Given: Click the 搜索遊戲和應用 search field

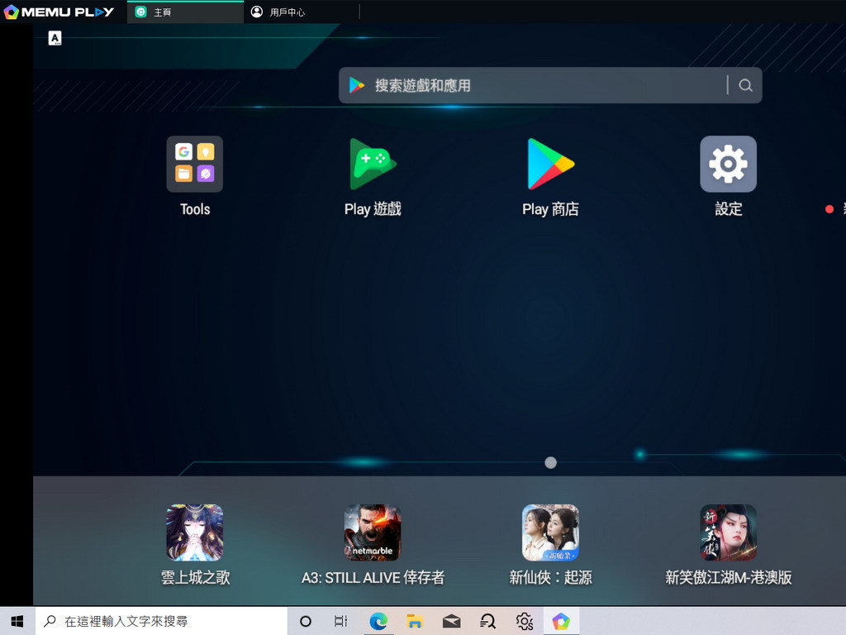Looking at the screenshot, I should [x=550, y=85].
